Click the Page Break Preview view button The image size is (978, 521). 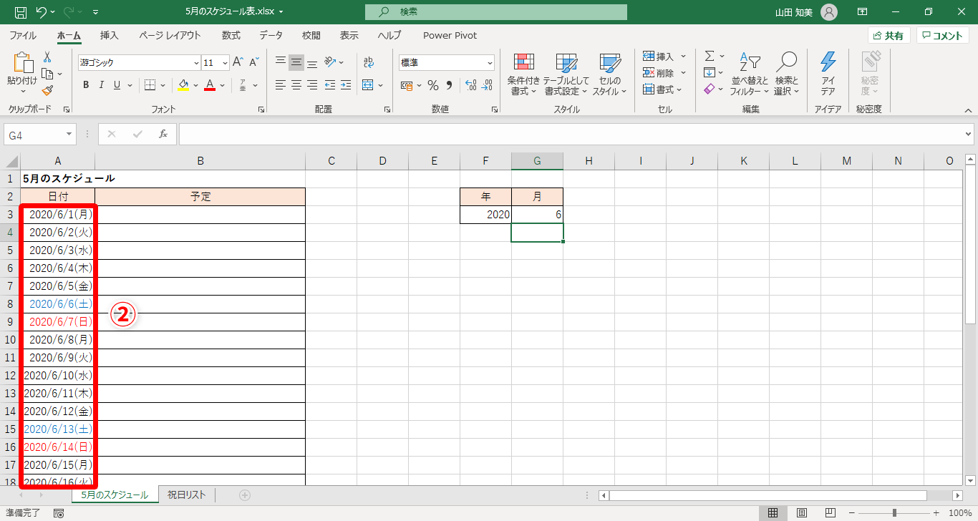coord(831,513)
